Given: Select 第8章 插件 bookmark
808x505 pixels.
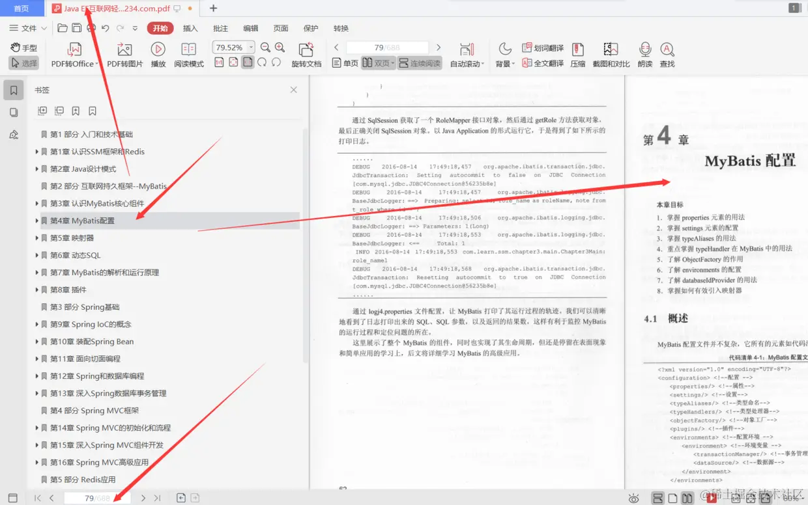Looking at the screenshot, I should click(68, 290).
